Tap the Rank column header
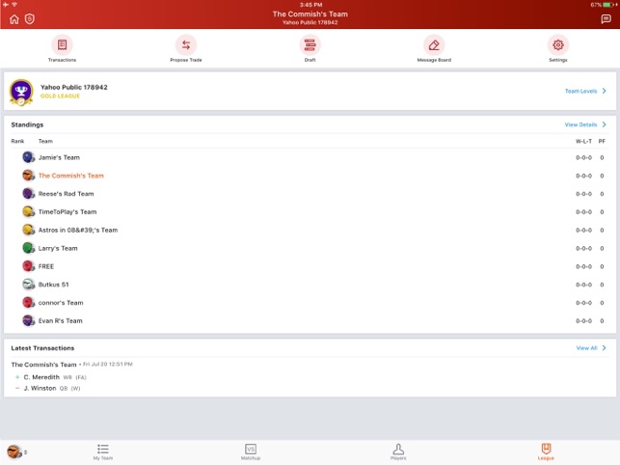This screenshot has width=620, height=465. coord(17,141)
